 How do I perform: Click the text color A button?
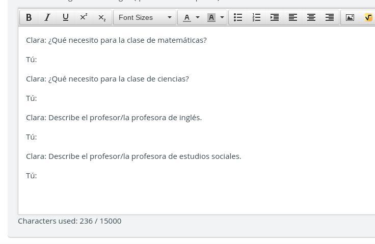tap(187, 17)
